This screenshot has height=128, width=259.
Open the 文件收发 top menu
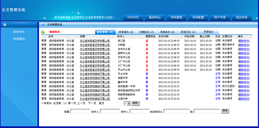click(133, 17)
